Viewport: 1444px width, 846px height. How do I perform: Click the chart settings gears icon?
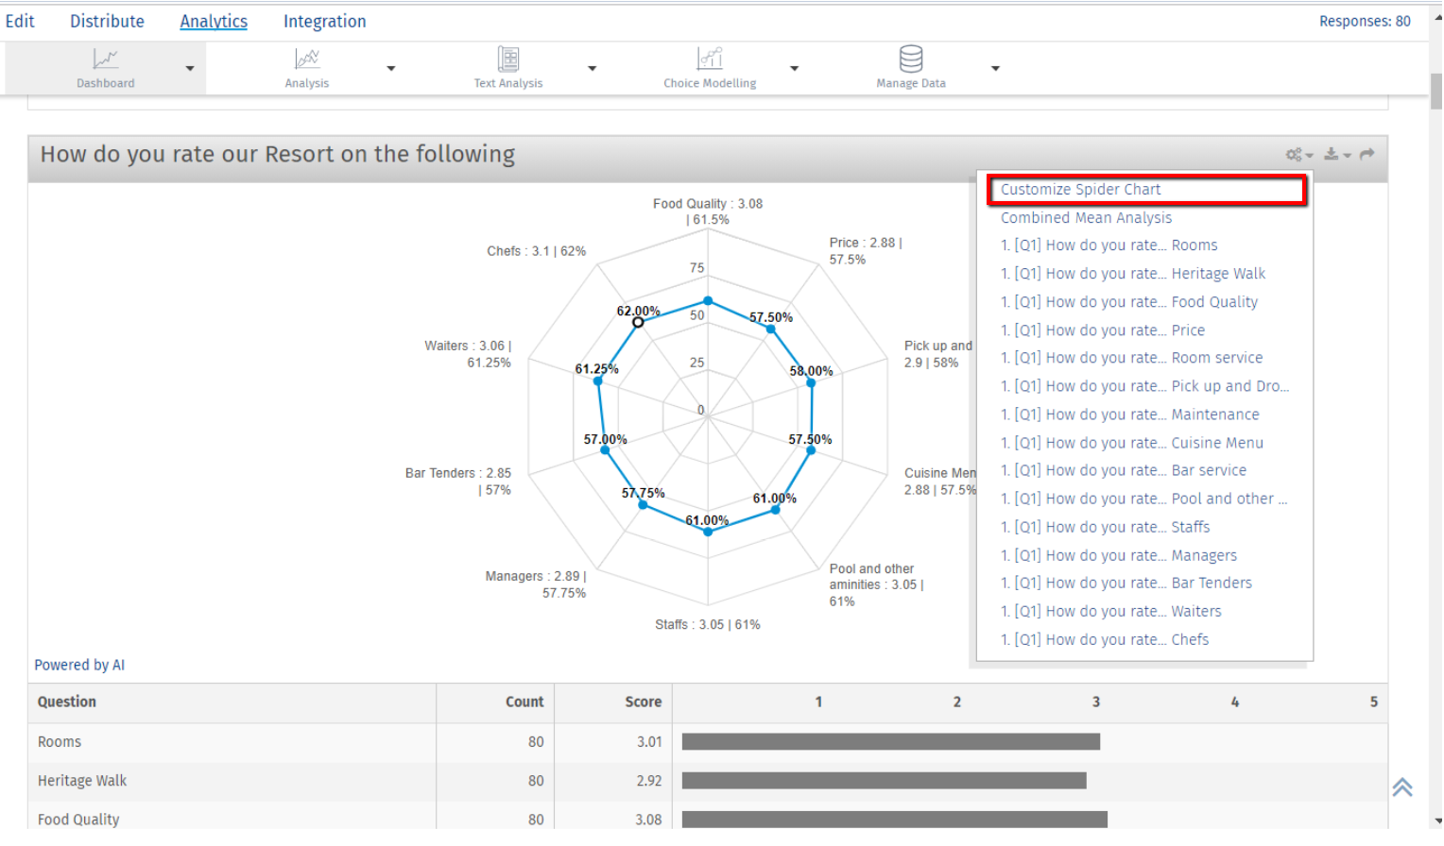coord(1295,154)
